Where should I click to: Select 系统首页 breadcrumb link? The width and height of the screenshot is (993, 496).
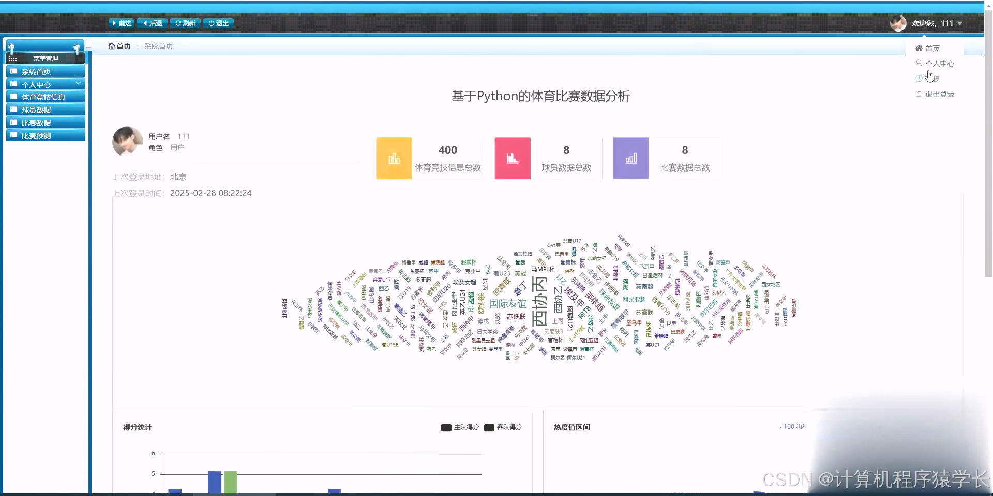click(x=158, y=45)
